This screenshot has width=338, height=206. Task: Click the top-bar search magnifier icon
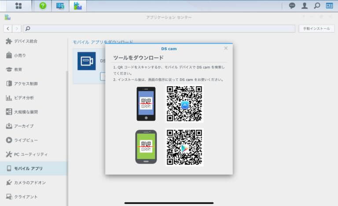point(317,6)
